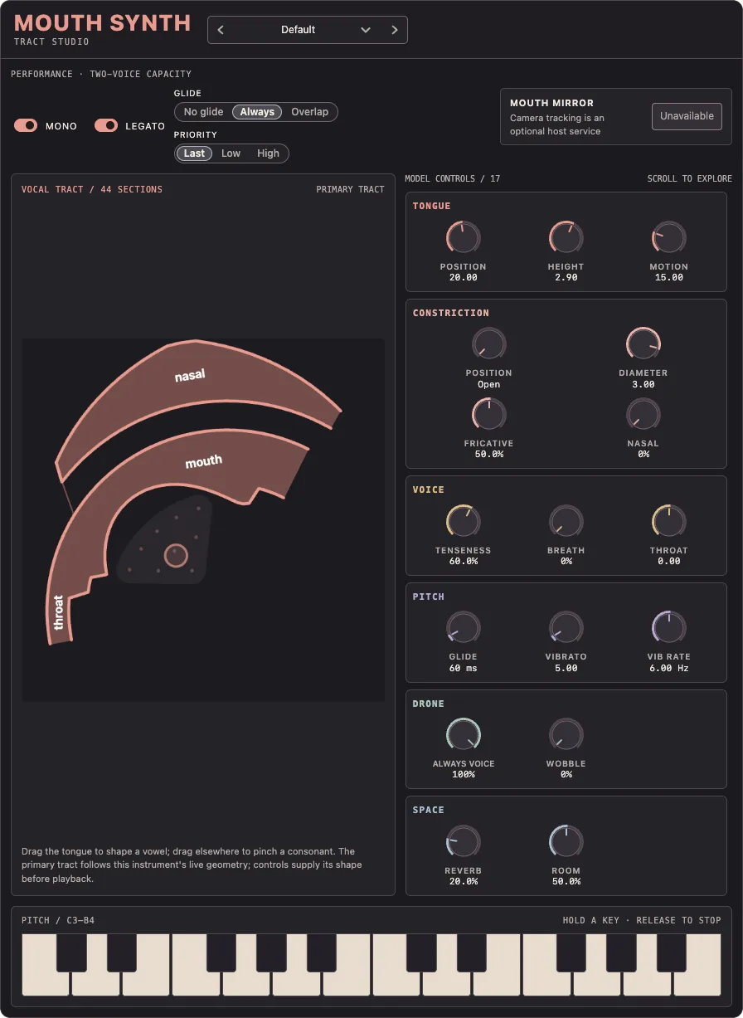Image resolution: width=743 pixels, height=1018 pixels.
Task: Click the tenseness value 60.0%
Action: (464, 561)
